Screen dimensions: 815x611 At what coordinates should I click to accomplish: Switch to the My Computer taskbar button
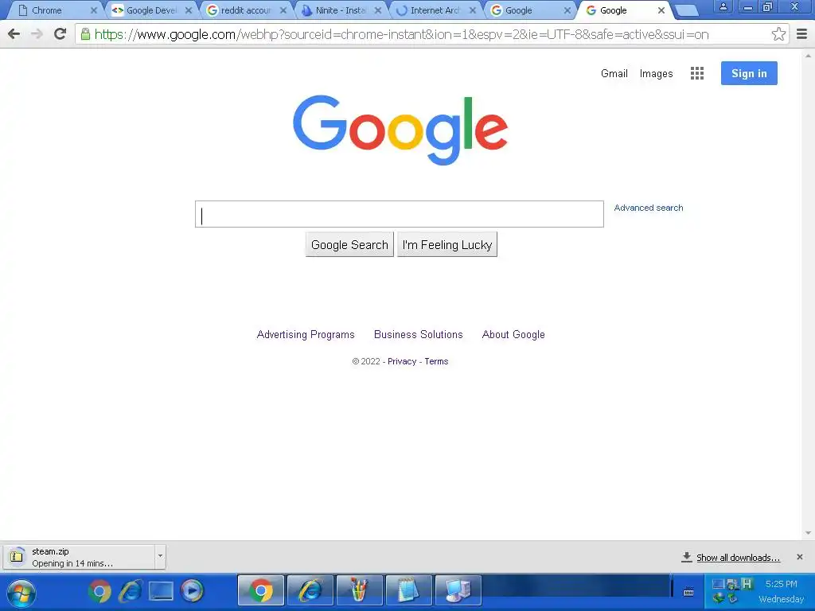[458, 590]
